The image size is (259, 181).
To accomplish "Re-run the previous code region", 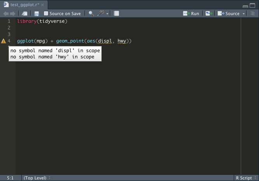I will point(209,14).
